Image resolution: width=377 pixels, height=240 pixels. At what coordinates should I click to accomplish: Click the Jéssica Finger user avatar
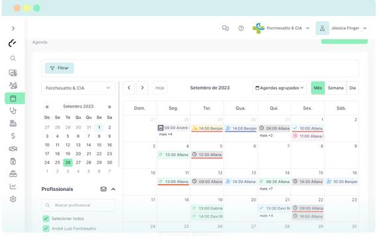[x=322, y=29]
